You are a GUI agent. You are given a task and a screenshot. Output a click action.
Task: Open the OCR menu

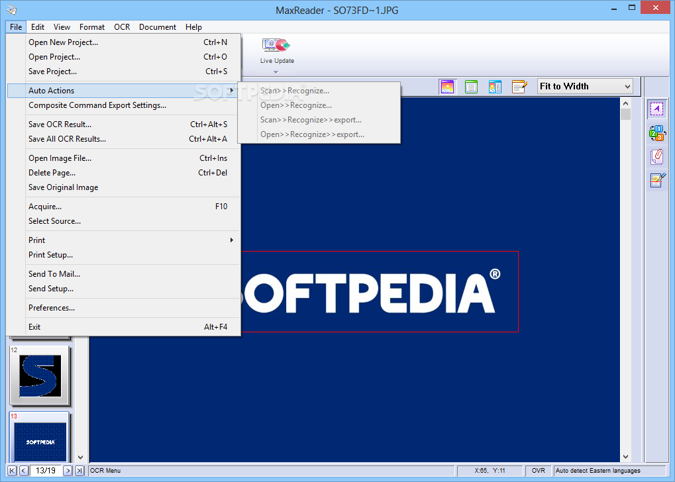(122, 27)
